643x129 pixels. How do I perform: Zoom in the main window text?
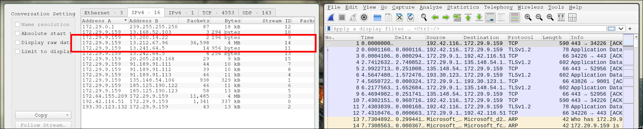(528, 17)
